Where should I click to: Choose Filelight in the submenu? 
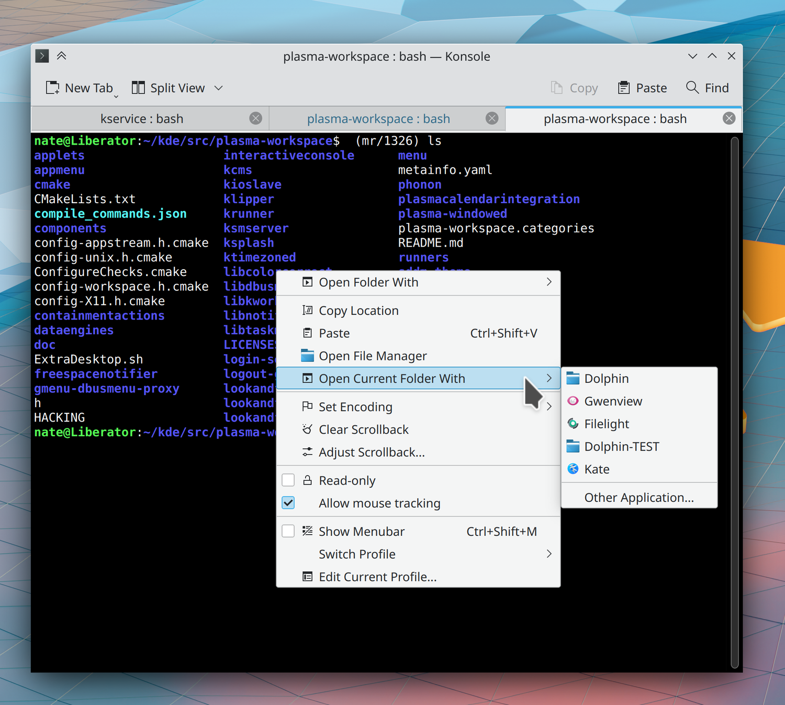pyautogui.click(x=606, y=424)
